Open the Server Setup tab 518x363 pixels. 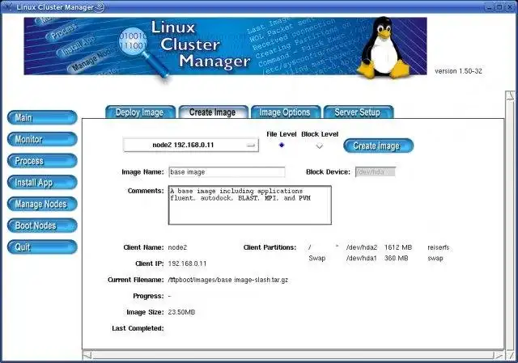click(359, 112)
